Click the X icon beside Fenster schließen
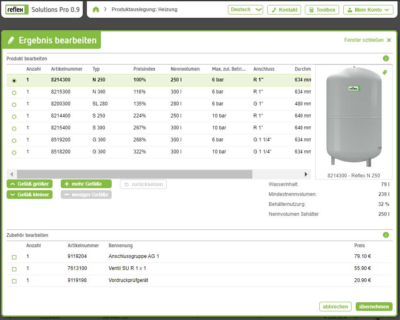This screenshot has height=320, width=400. tap(389, 40)
